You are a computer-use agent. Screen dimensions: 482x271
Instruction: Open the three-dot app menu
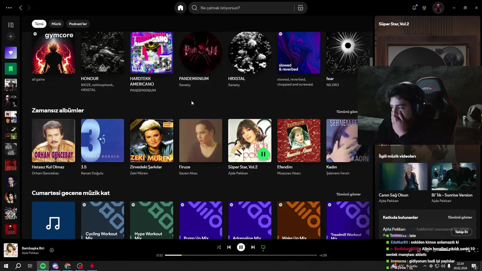coord(9,8)
